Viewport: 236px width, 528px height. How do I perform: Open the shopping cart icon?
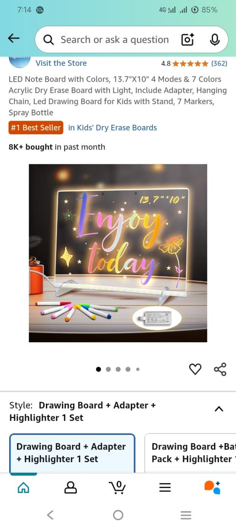coord(118,487)
